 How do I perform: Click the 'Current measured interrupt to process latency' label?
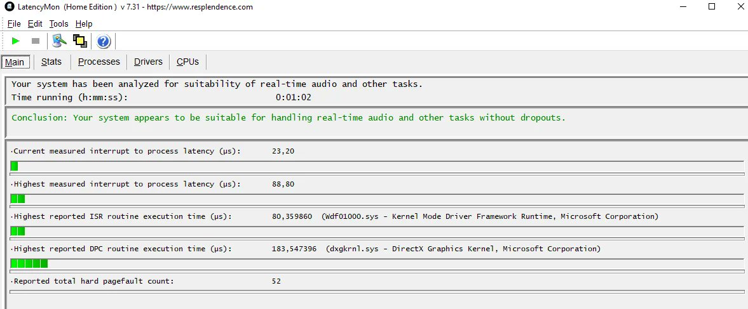tap(127, 152)
